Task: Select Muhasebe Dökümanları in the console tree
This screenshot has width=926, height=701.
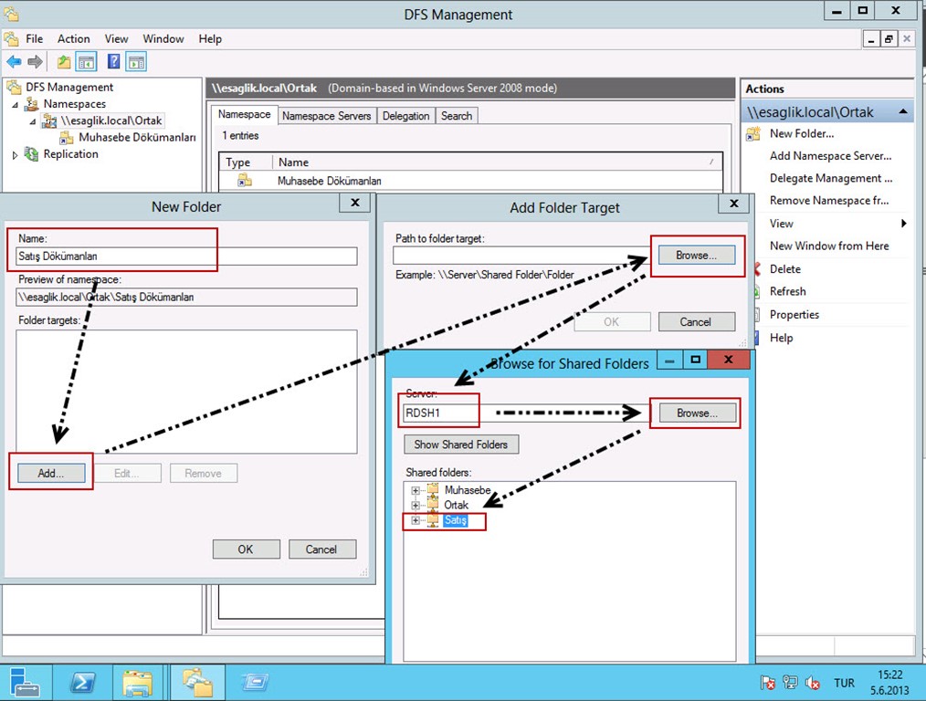Action: coord(137,138)
